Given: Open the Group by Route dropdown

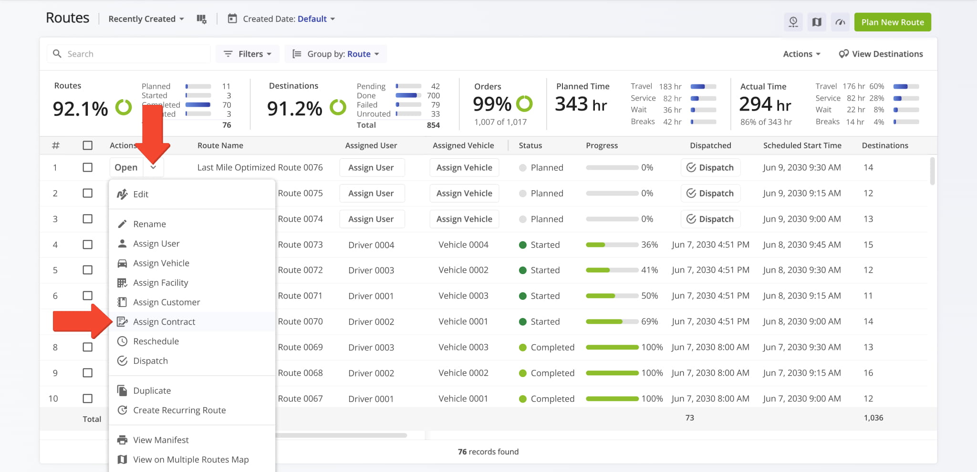Looking at the screenshot, I should pos(336,54).
